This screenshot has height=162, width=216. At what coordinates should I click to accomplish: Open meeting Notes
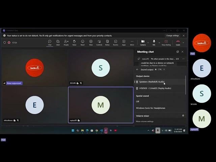[107, 43]
